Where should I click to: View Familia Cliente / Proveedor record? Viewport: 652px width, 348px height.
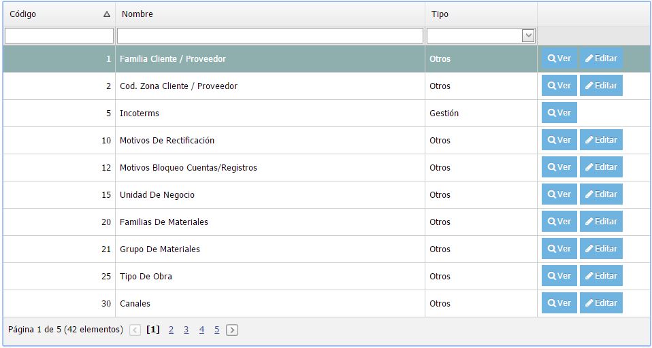coord(559,58)
